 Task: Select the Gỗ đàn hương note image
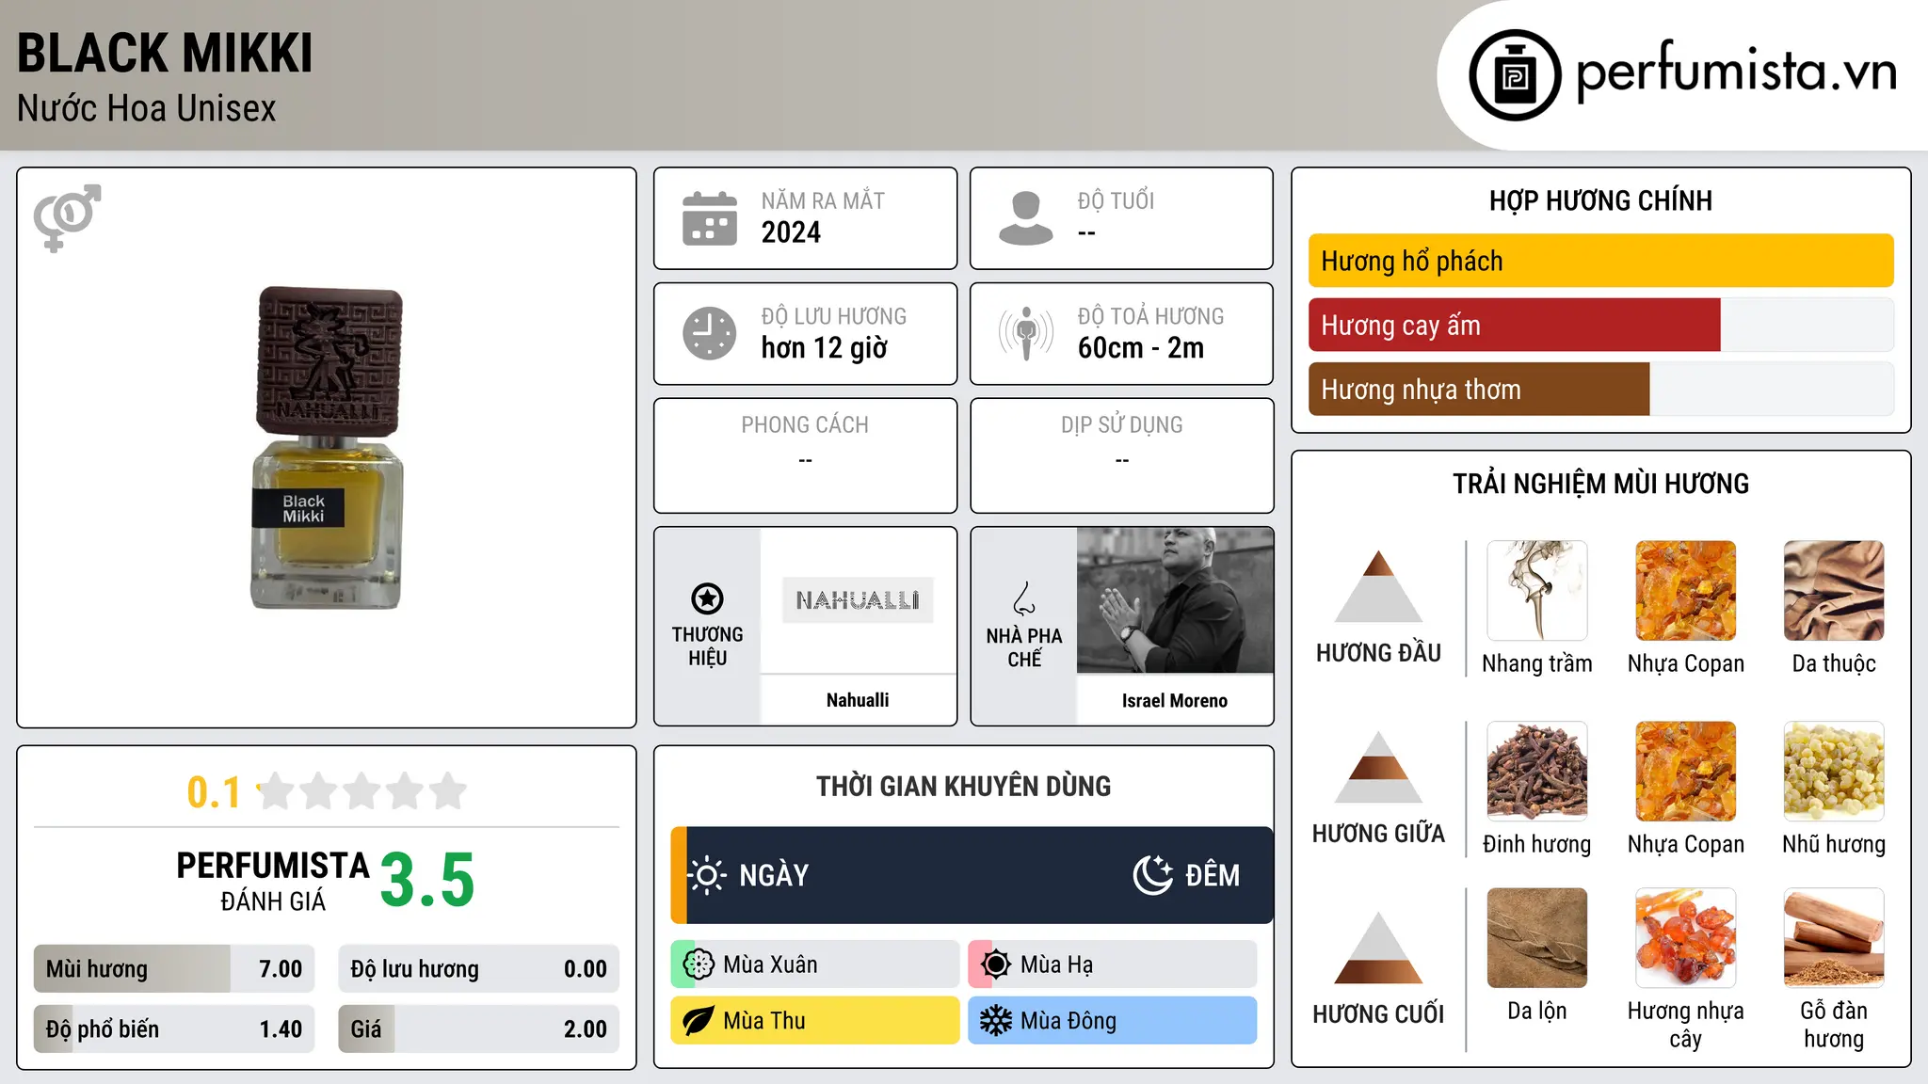(1834, 938)
